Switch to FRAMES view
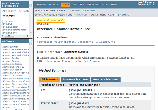Viewport: 158px width, 110px height. coord(76,11)
